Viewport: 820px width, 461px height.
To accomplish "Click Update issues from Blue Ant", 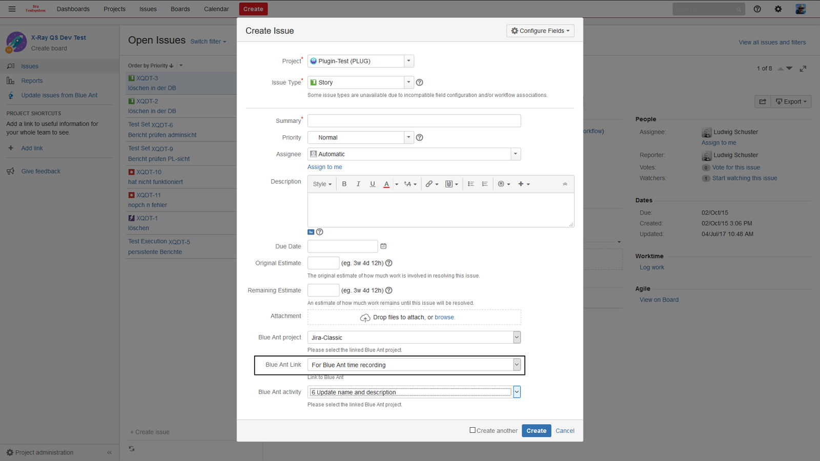I will 59,95.
